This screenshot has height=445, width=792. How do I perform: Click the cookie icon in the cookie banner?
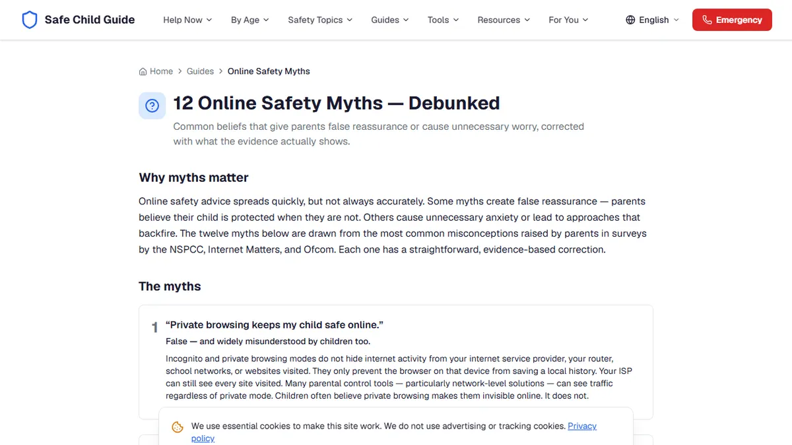(x=178, y=427)
